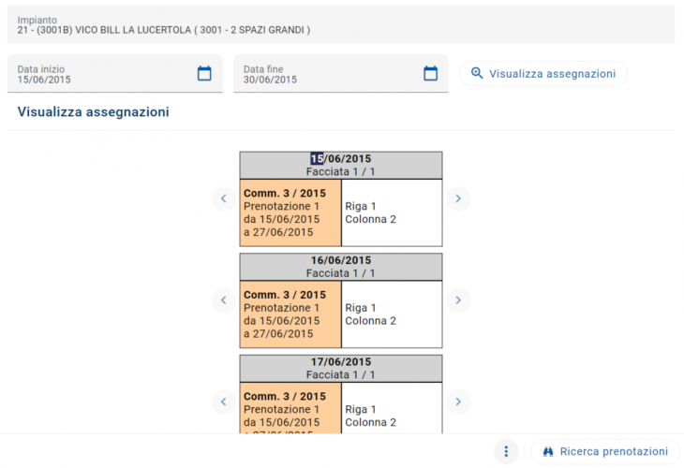This screenshot has width=684, height=468.
Task: Click the Visualizza assegnazioni button
Action: (x=543, y=73)
